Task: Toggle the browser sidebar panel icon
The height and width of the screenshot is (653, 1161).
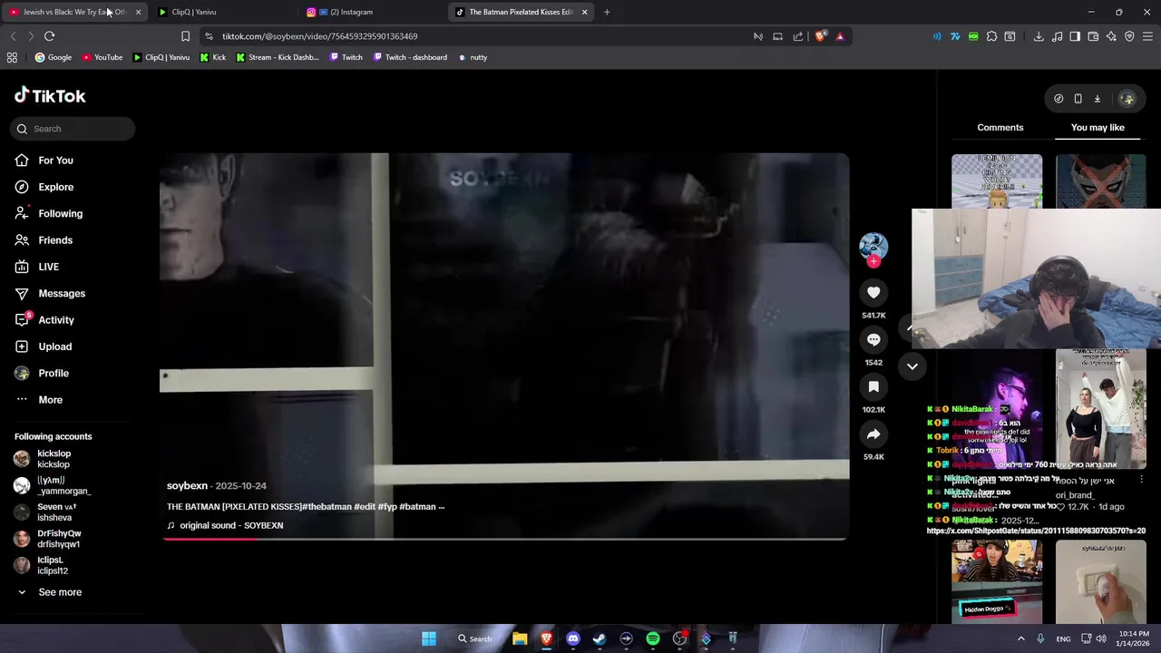Action: tap(1075, 36)
